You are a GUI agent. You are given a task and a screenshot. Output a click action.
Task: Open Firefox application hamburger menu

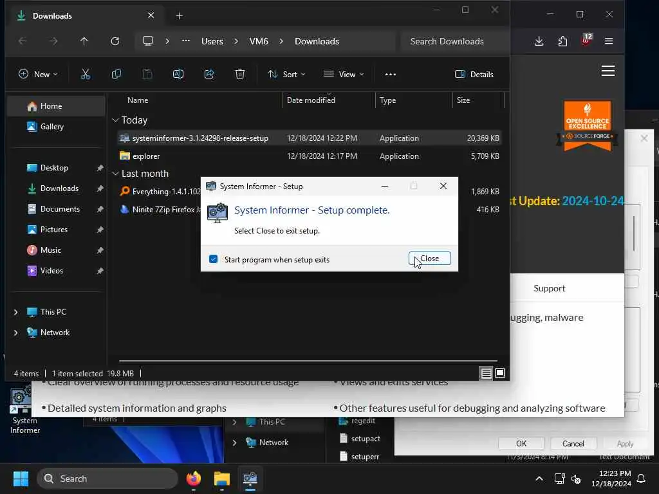[x=609, y=41]
